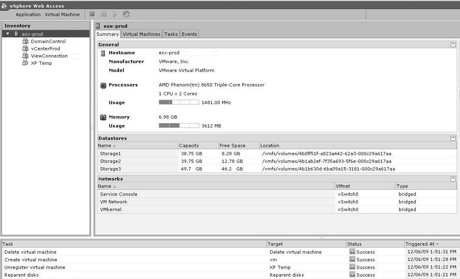Click the Memory usage bar
This screenshot has height=279, width=460.
179,125
